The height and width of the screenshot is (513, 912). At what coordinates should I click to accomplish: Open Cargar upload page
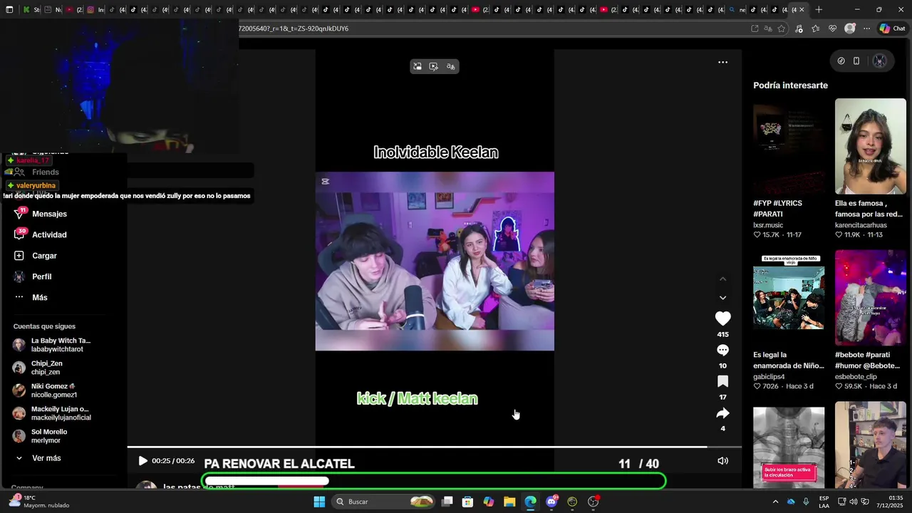(44, 256)
